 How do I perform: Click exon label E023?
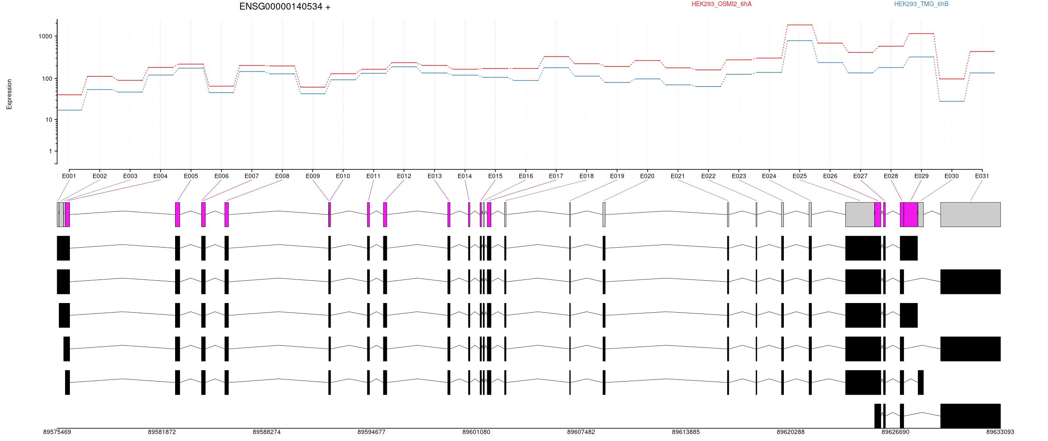pyautogui.click(x=739, y=176)
